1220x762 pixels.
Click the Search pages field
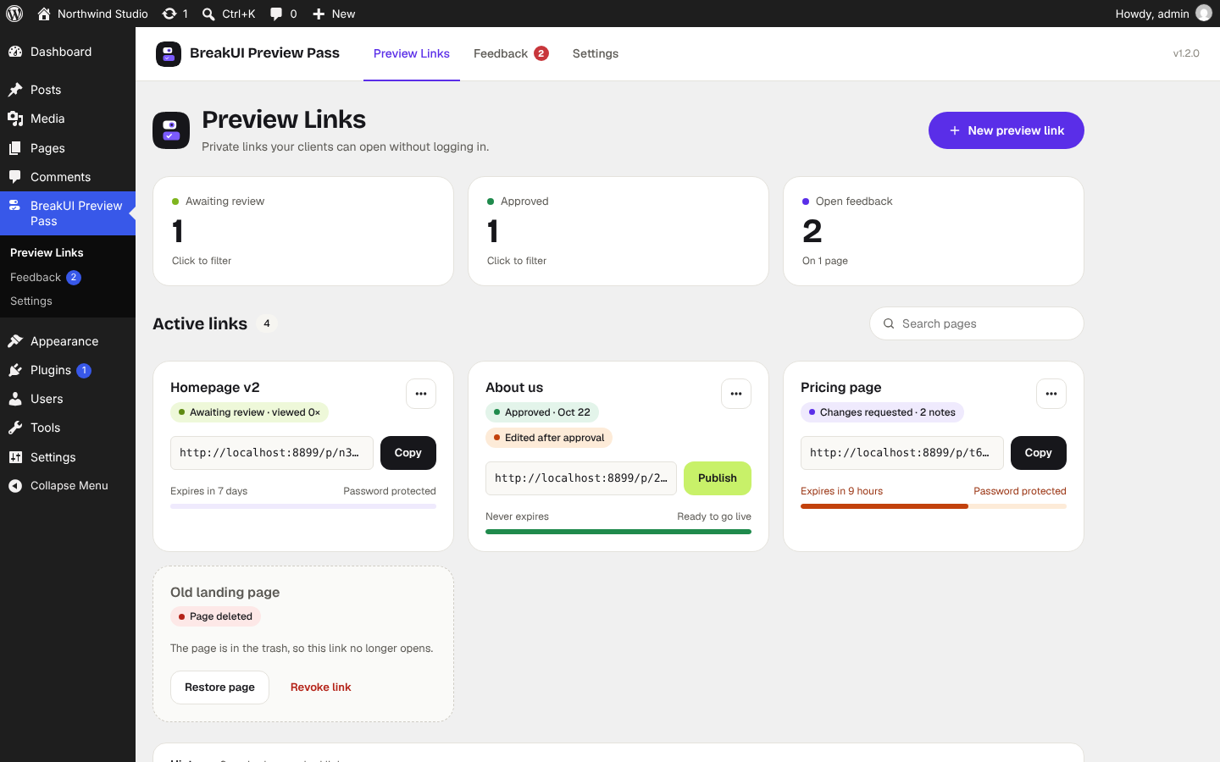977,323
